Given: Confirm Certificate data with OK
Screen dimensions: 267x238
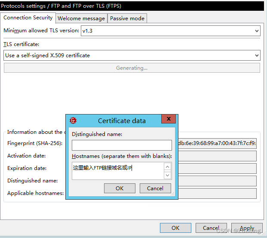Looking at the screenshot, I should (120, 188).
